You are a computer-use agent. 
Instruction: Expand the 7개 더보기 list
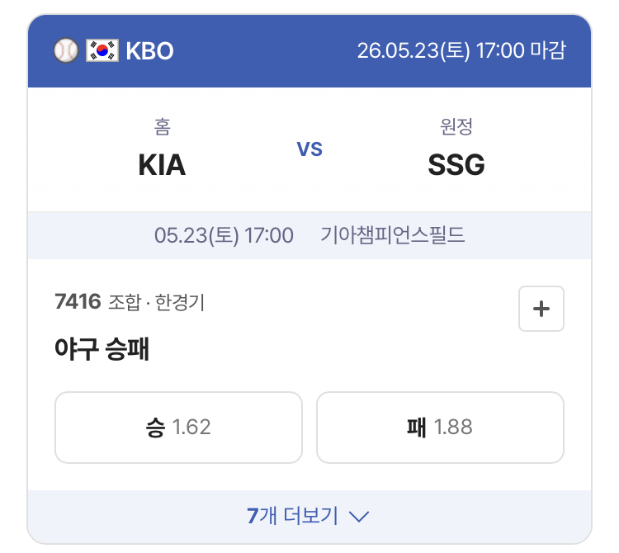(x=309, y=517)
